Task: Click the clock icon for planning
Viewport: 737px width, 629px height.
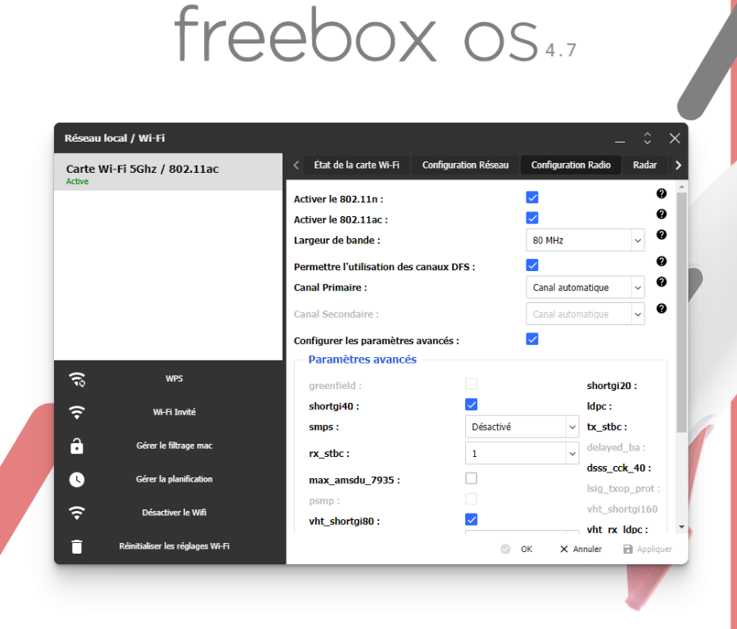Action: pyautogui.click(x=77, y=479)
